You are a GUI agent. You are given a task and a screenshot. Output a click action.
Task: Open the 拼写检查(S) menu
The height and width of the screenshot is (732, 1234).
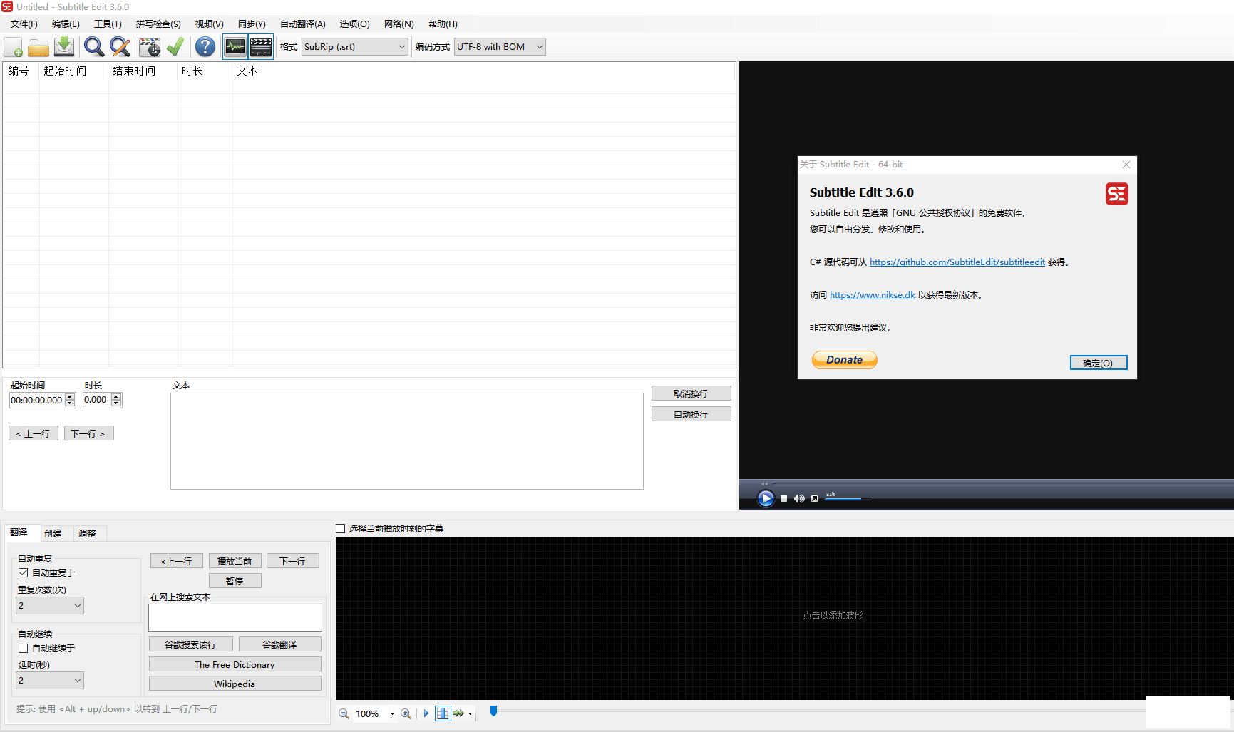point(158,24)
